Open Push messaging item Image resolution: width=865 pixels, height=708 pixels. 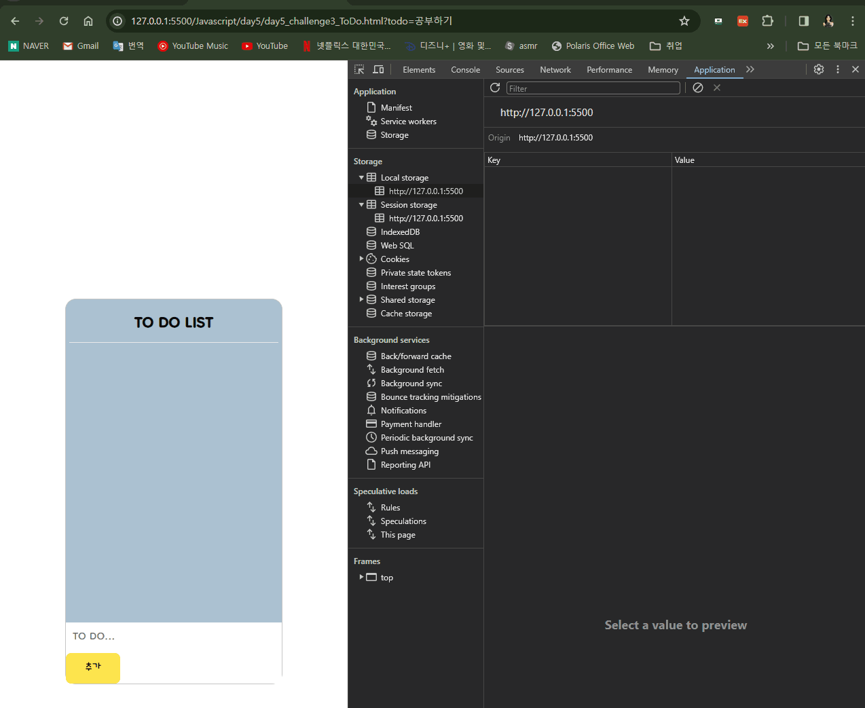[409, 451]
